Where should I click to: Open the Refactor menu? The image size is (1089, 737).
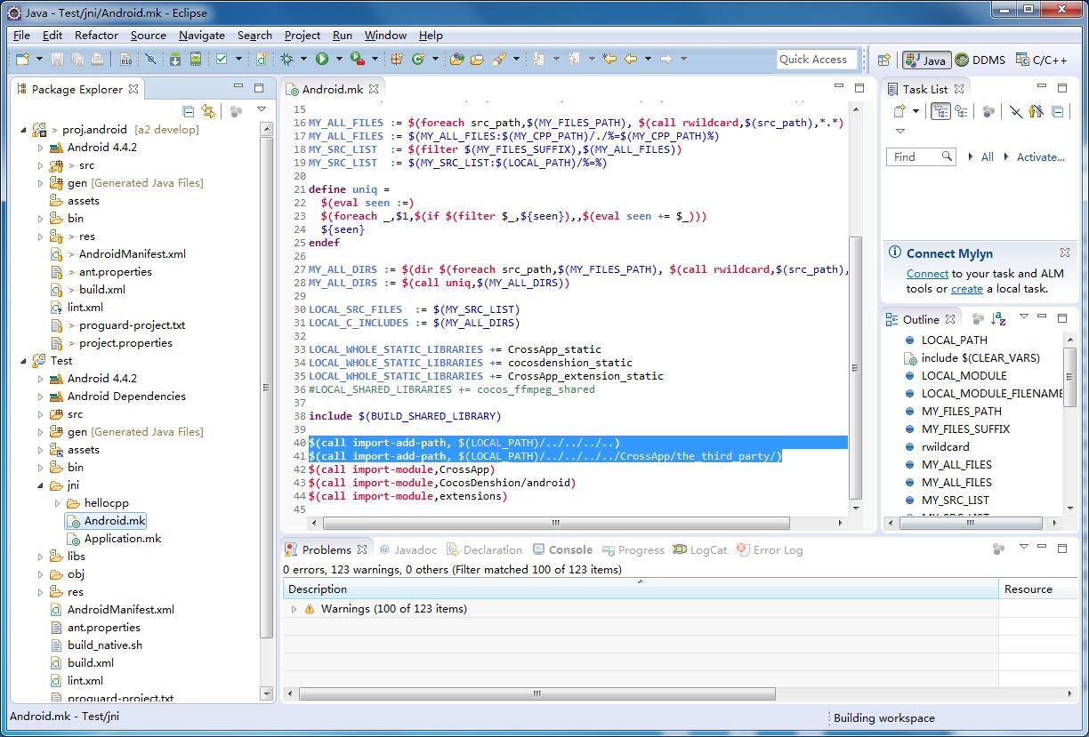pyautogui.click(x=96, y=35)
